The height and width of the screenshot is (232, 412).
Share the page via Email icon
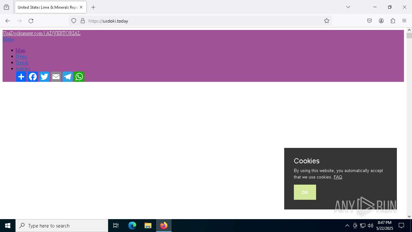(56, 77)
